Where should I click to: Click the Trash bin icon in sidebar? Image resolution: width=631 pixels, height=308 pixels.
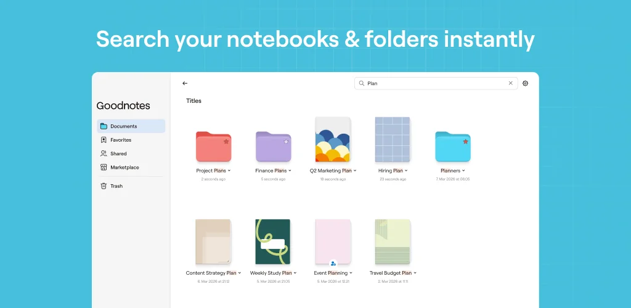point(104,186)
